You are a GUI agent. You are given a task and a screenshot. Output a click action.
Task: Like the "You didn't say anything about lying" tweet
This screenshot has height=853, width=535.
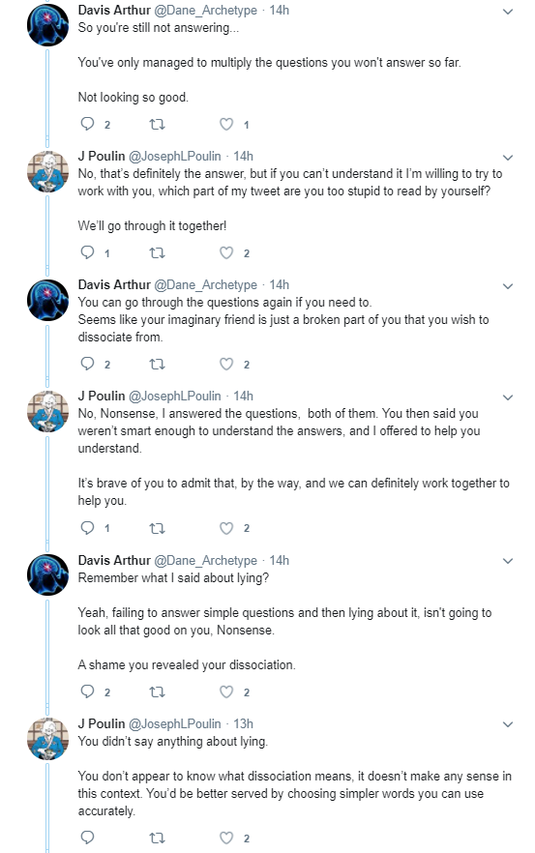pyautogui.click(x=226, y=838)
